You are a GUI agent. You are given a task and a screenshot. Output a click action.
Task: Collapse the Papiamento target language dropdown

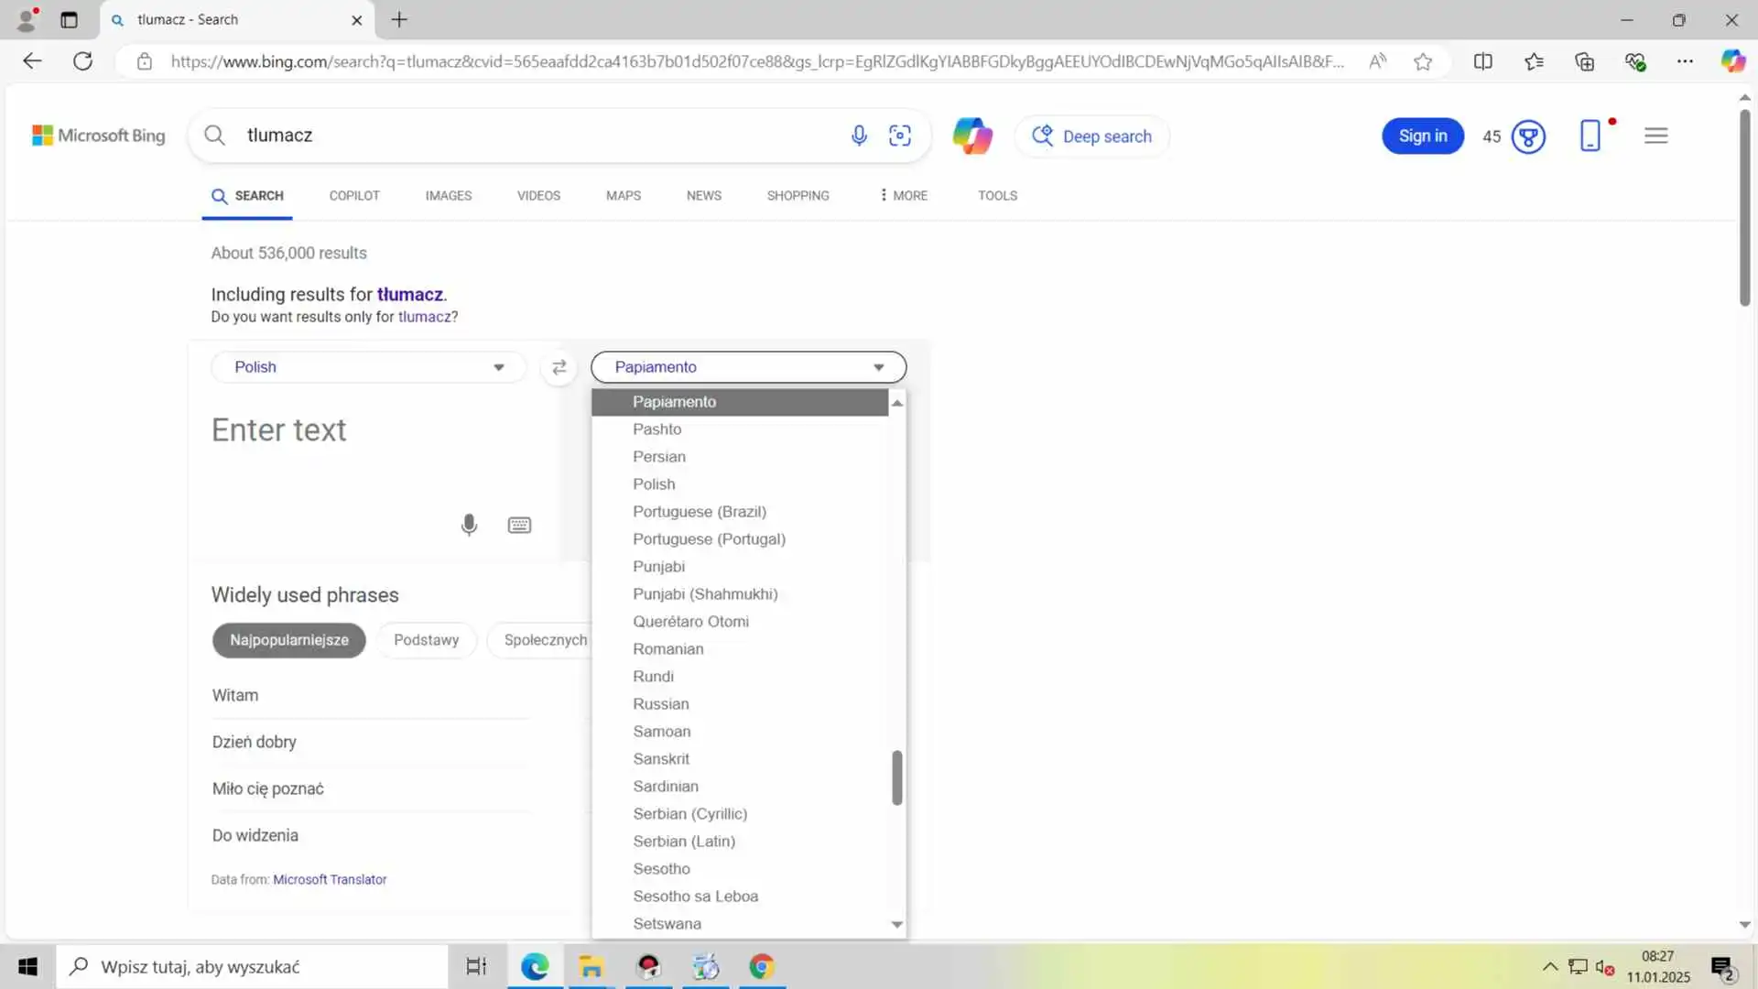pyautogui.click(x=748, y=367)
